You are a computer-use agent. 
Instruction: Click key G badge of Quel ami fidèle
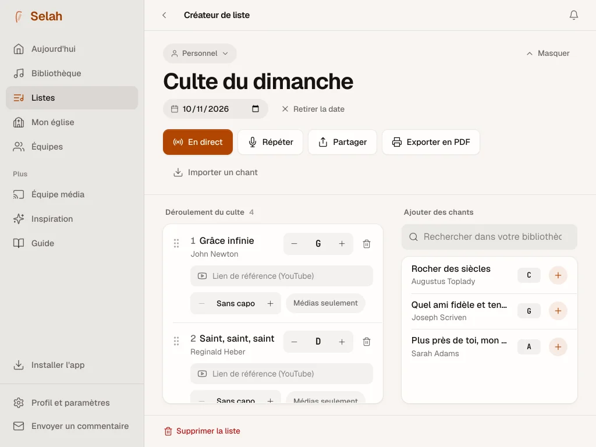coord(528,311)
